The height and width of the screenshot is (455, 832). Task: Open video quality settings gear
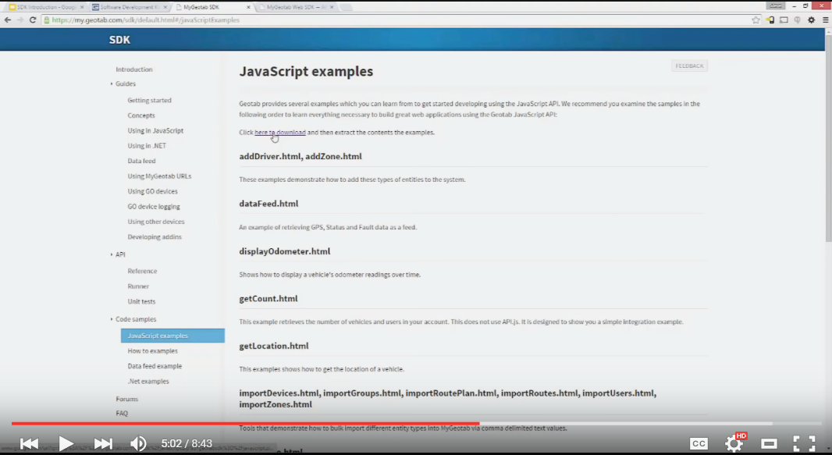[x=734, y=443]
